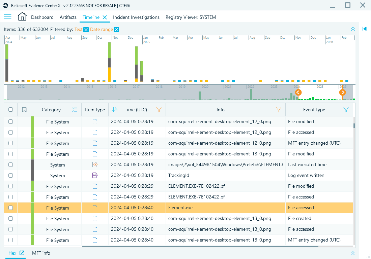Switch to the Dashboard tab

coord(42,17)
